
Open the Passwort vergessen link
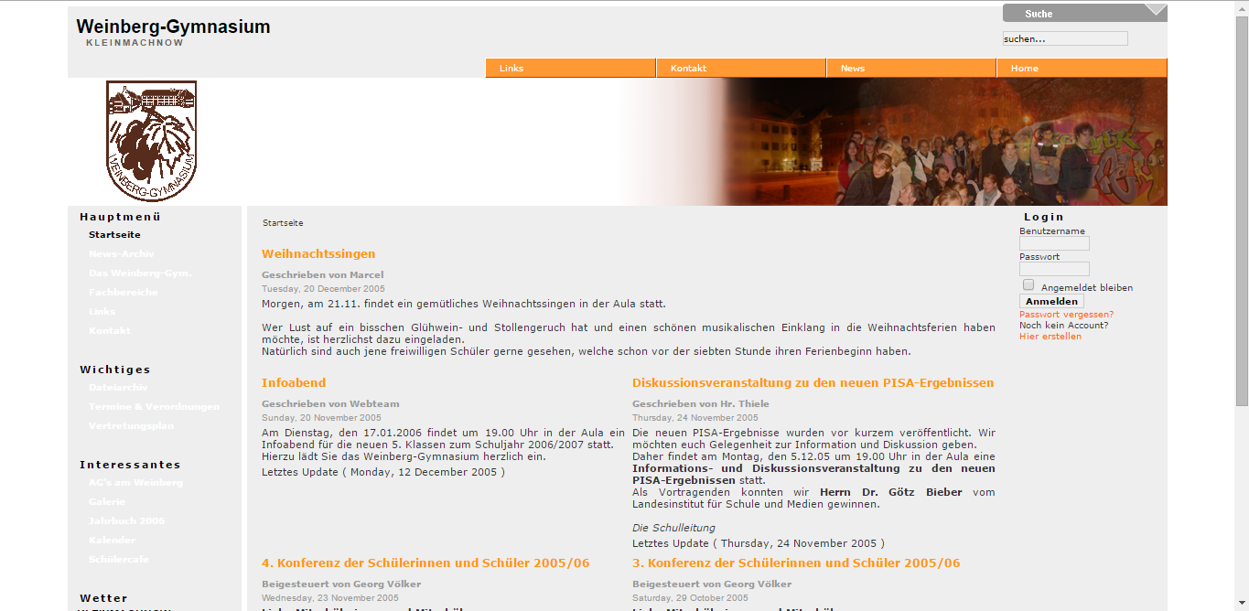click(x=1066, y=315)
